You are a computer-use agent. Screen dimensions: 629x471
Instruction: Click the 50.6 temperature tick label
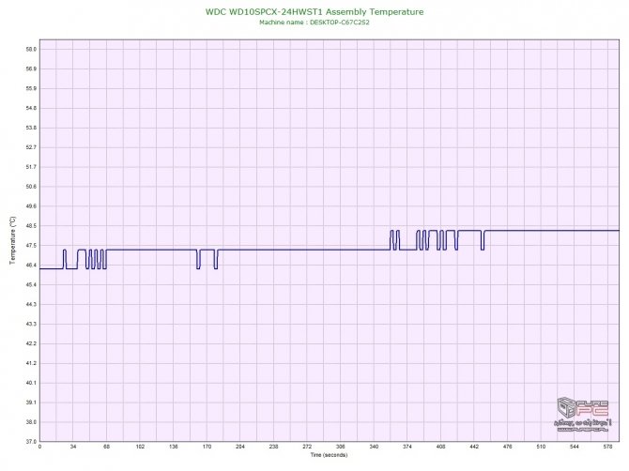tap(31, 187)
